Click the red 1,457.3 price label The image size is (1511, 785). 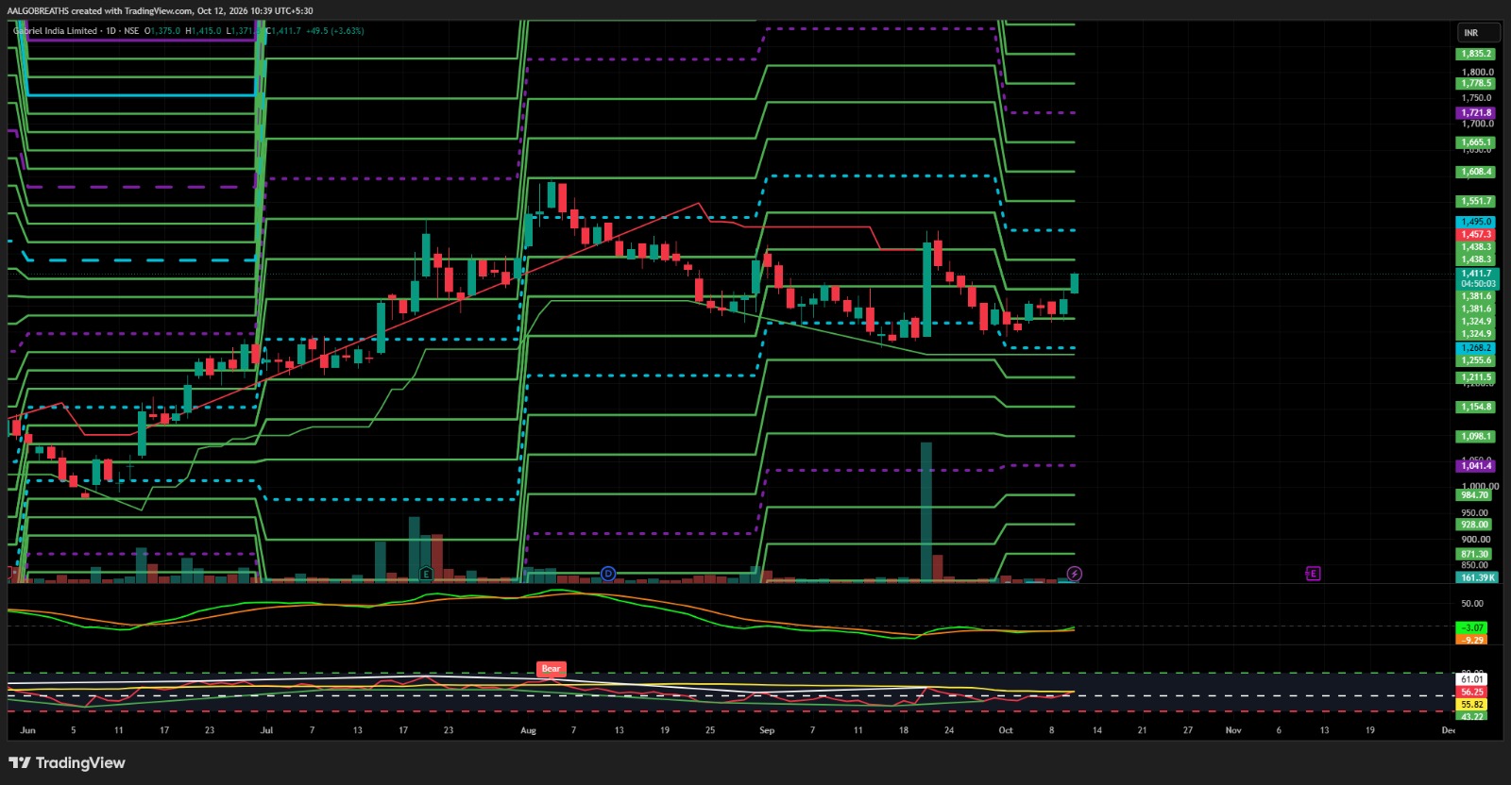coord(1477,234)
